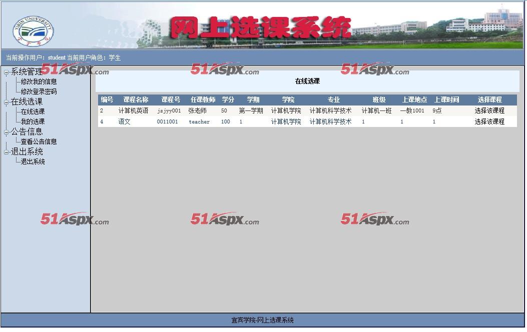Click teacher cell 张老师
The image size is (527, 332).
[x=197, y=110]
